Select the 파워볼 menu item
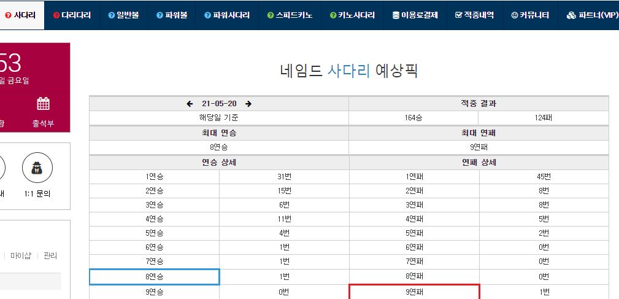Viewport: 619px width, 299px height. (172, 15)
